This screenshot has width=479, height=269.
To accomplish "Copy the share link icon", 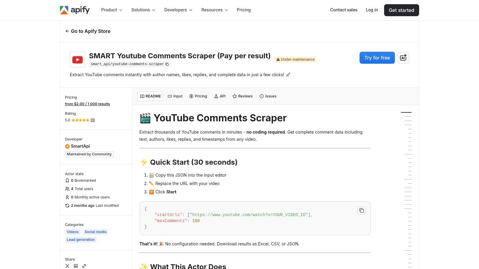I will point(84,266).
